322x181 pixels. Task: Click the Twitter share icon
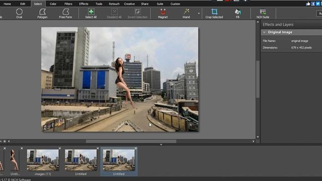tap(318, 4)
